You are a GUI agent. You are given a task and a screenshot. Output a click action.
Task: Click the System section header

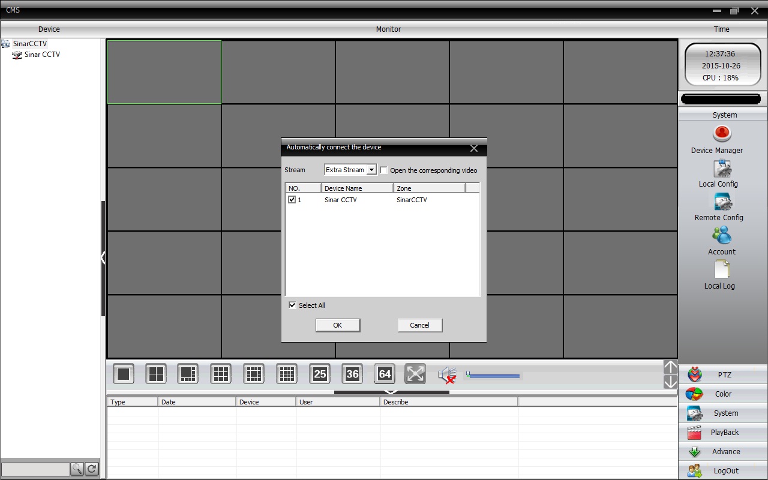click(x=723, y=115)
